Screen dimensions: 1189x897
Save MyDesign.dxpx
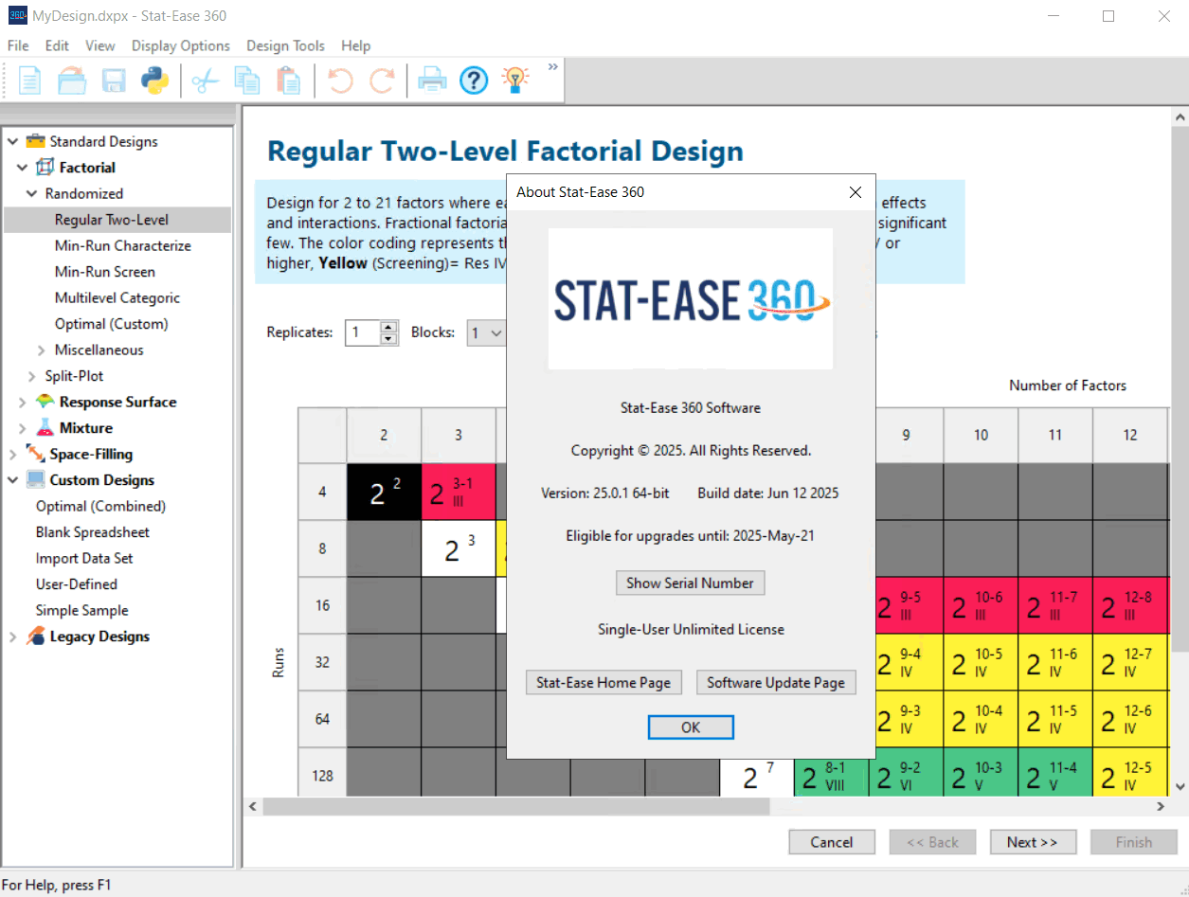point(114,81)
